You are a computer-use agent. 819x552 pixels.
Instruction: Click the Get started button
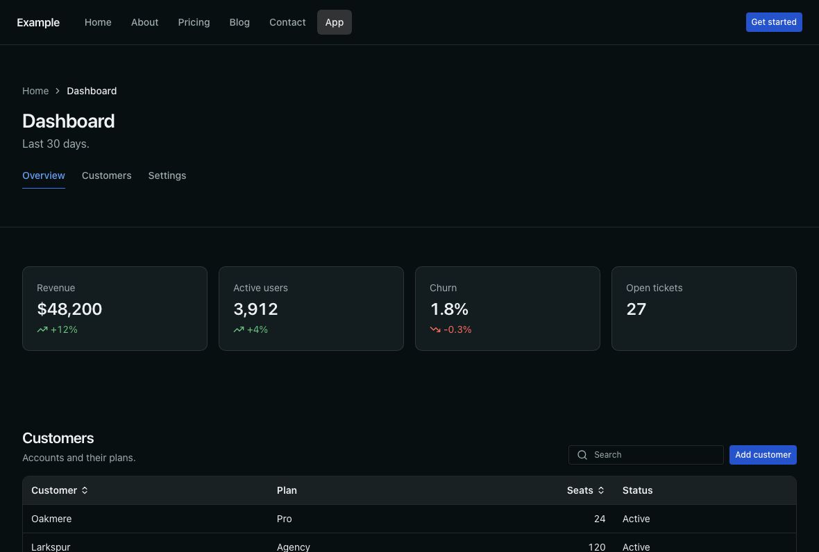[774, 22]
